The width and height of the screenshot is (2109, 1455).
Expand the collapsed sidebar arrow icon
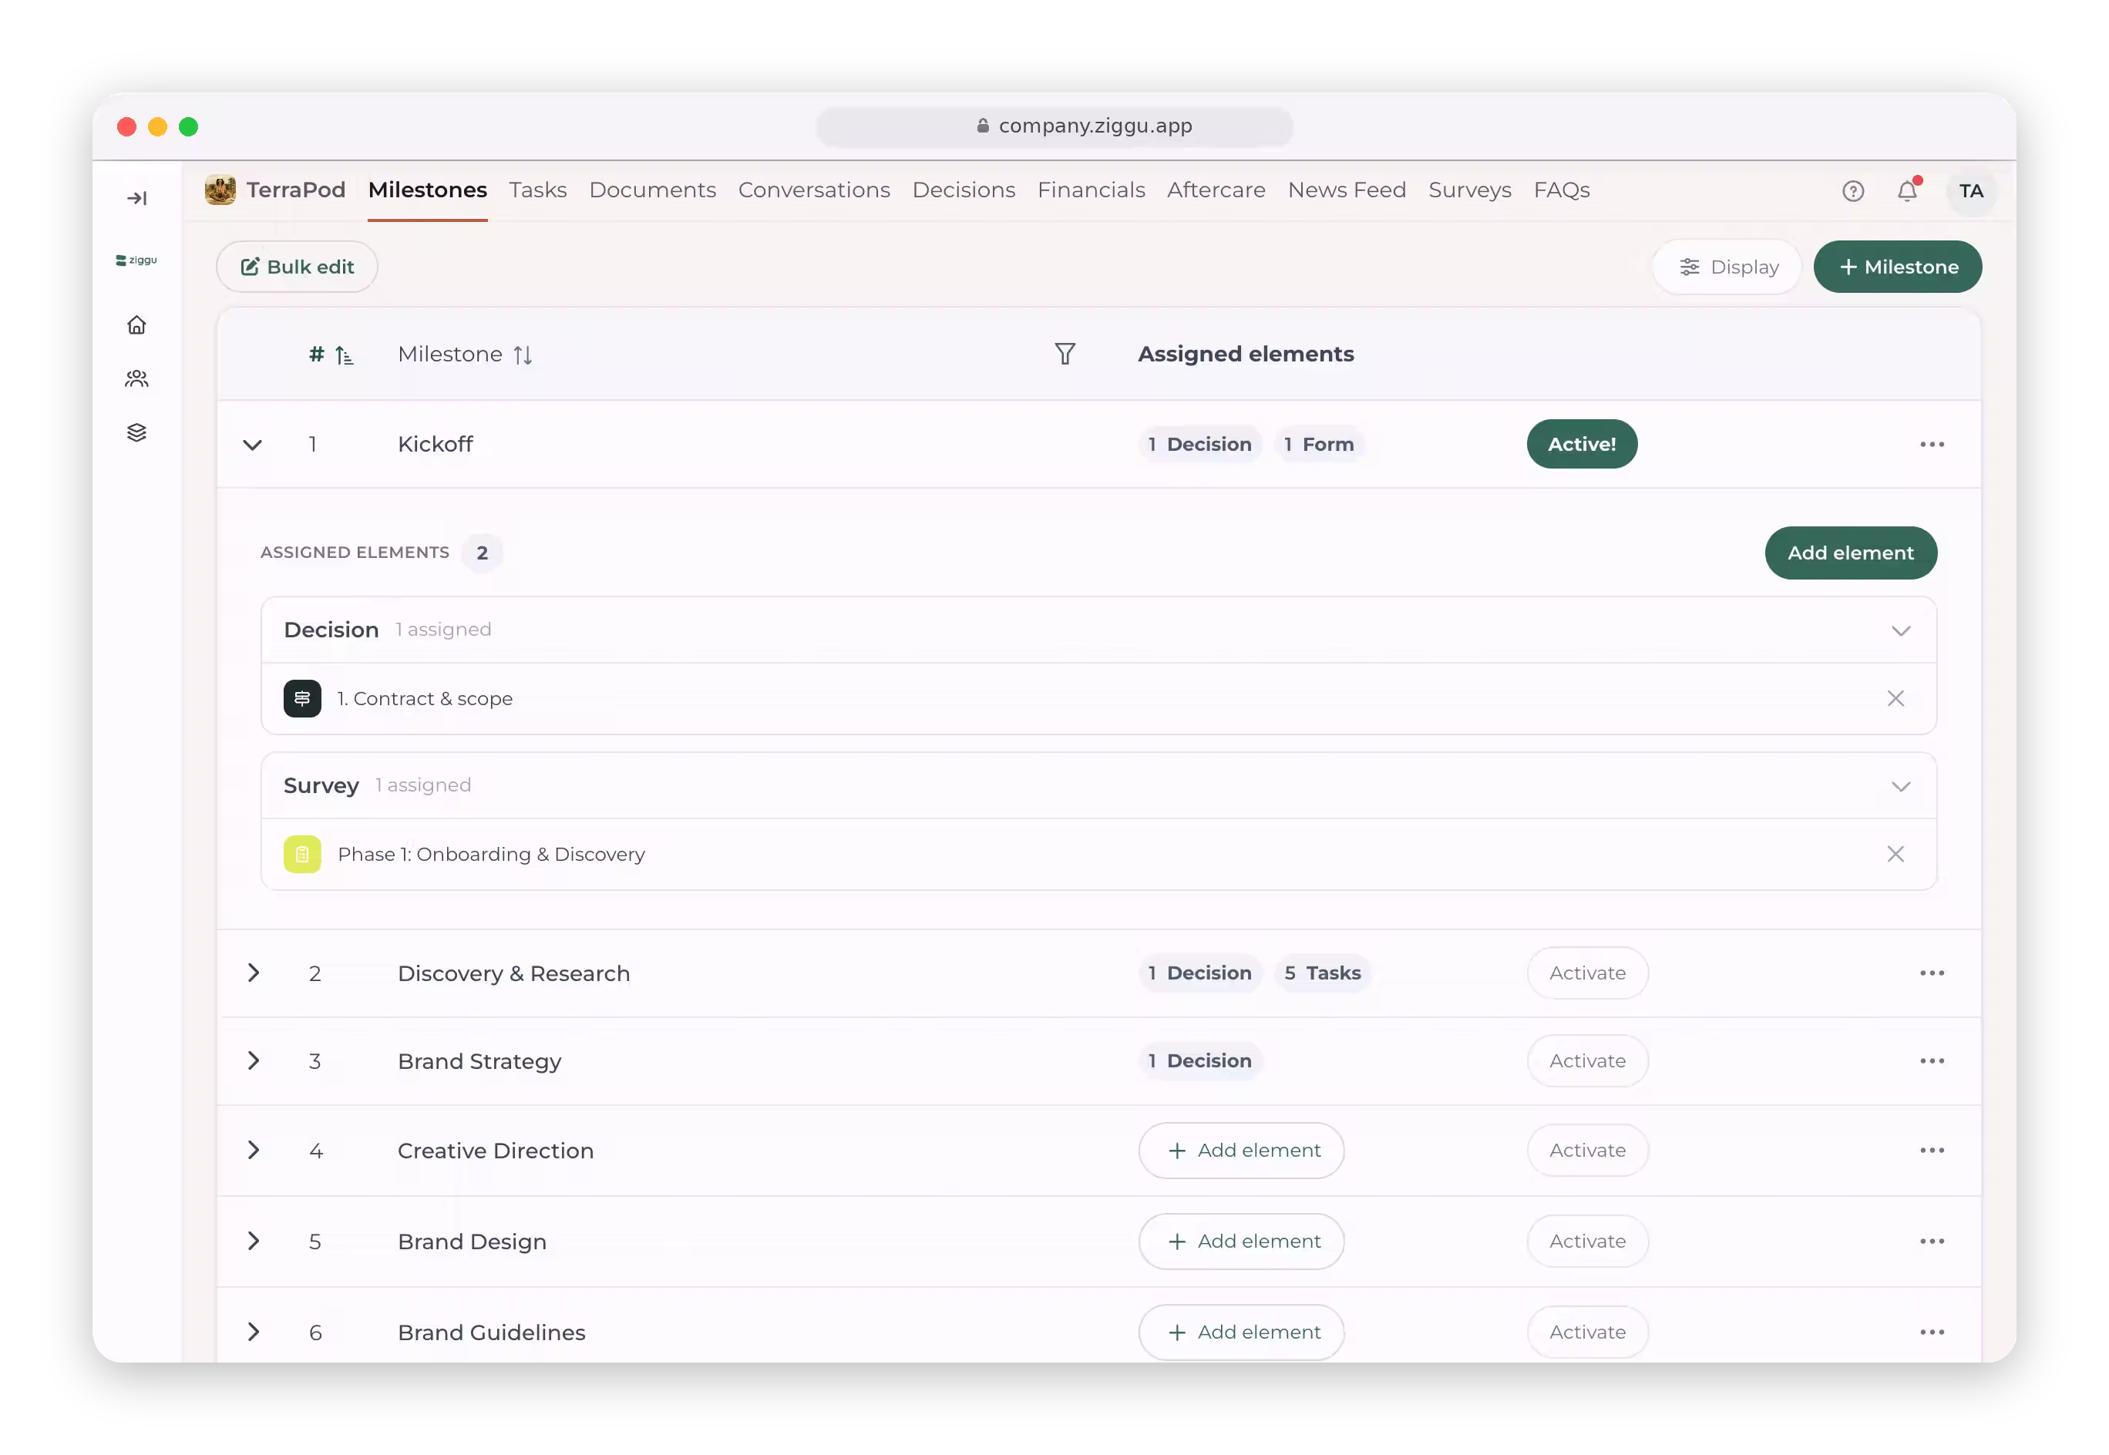point(136,198)
